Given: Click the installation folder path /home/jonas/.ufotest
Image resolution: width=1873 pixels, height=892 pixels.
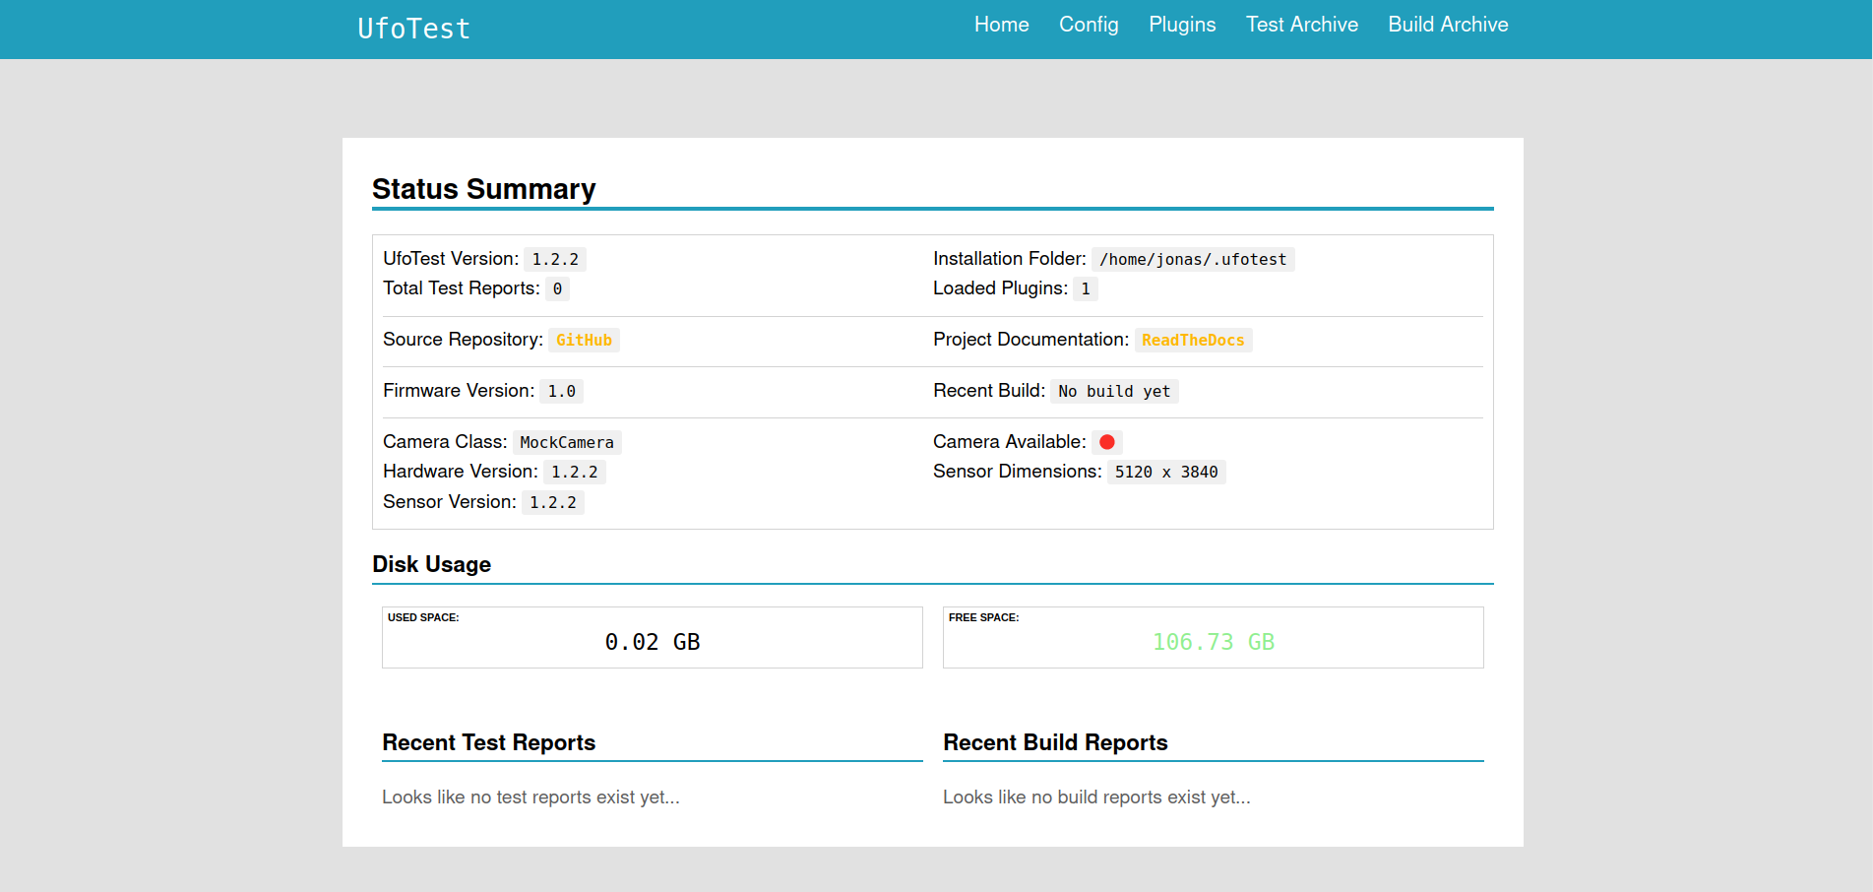Looking at the screenshot, I should [1193, 259].
